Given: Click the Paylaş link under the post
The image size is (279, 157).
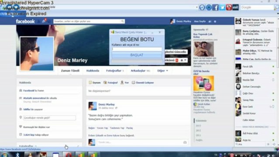Looking at the screenshot, I should click(x=129, y=128).
